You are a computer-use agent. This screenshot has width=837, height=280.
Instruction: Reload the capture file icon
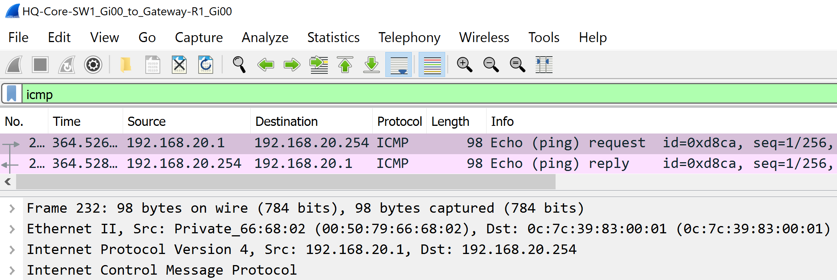pos(206,65)
